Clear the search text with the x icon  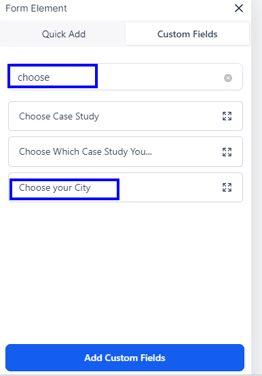point(227,78)
